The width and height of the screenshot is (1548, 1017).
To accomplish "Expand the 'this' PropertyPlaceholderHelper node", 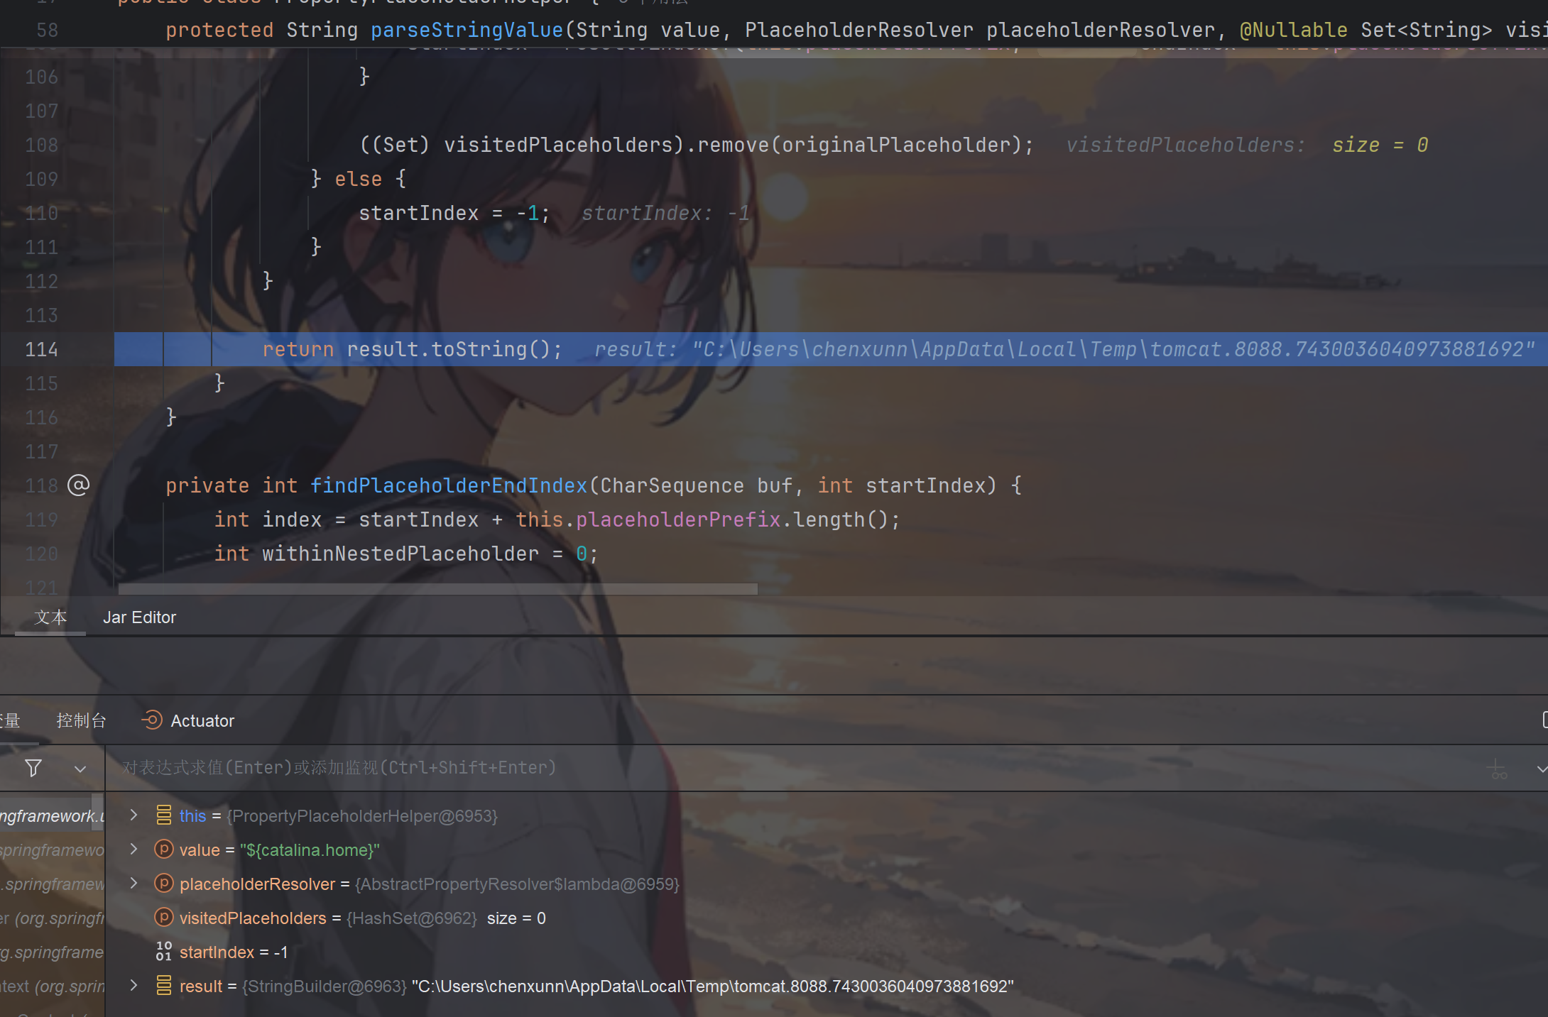I will (133, 815).
